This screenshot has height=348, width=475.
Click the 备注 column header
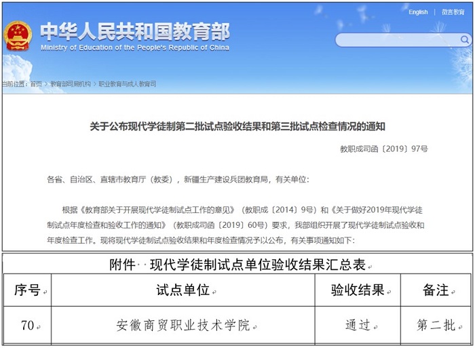click(x=436, y=290)
